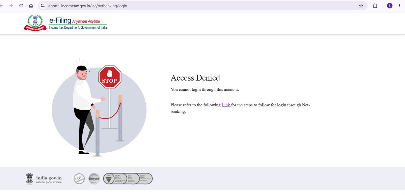405x195 pixels.
Task: Reload the page with refresh icon
Action: click(x=21, y=6)
